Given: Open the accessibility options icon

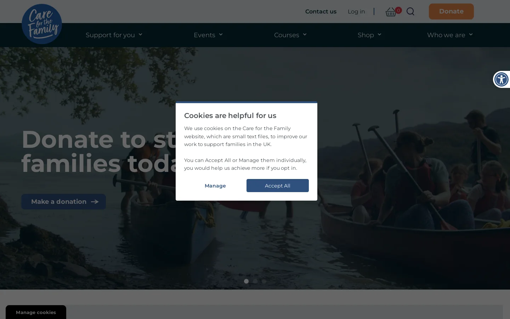Looking at the screenshot, I should click(501, 79).
